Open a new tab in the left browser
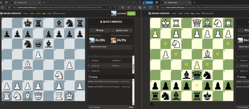The height and width of the screenshot is (109, 249). click(44, 2)
